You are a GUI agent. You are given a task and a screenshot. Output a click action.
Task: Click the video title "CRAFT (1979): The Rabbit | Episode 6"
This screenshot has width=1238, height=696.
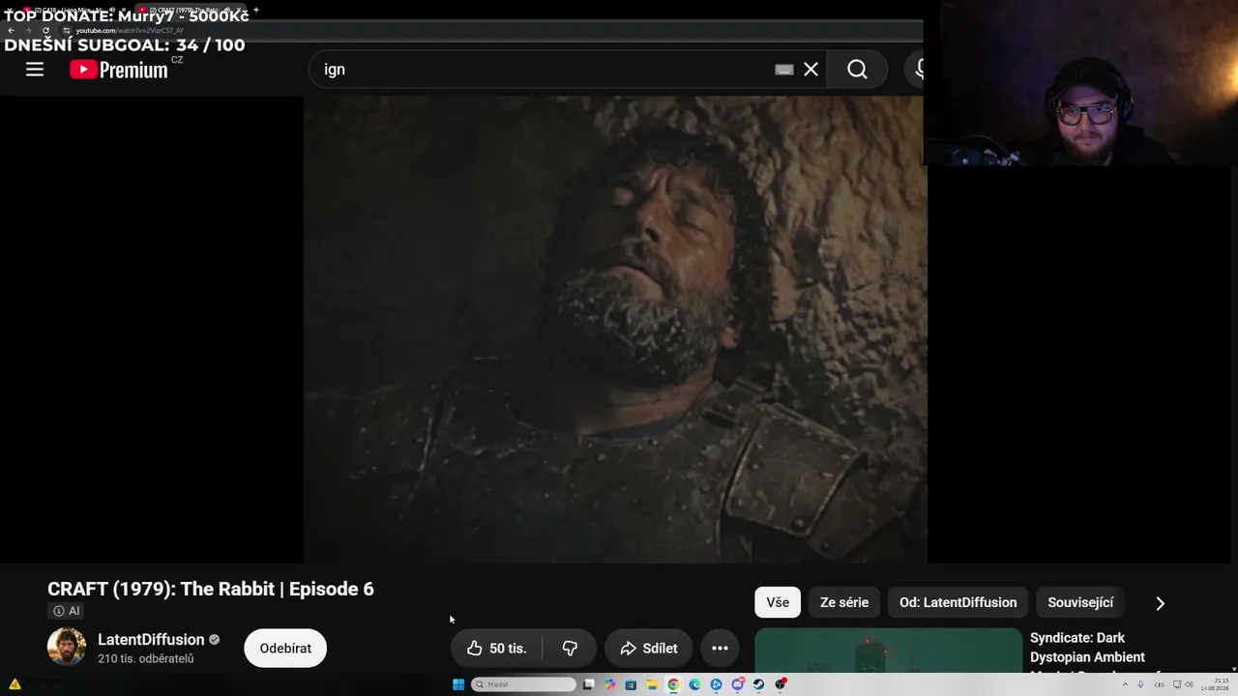(x=211, y=589)
